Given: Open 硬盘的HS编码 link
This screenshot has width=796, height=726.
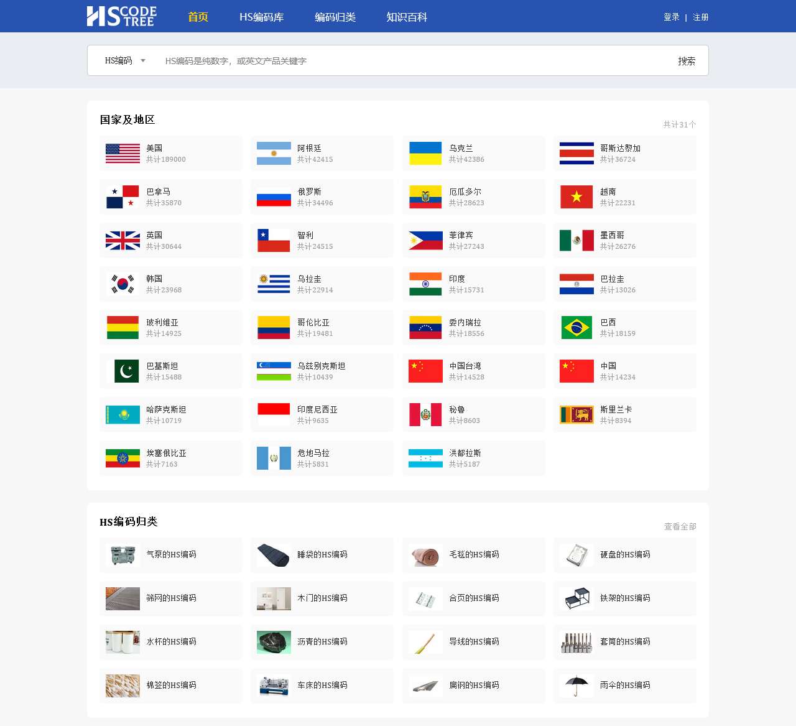Looking at the screenshot, I should point(625,554).
